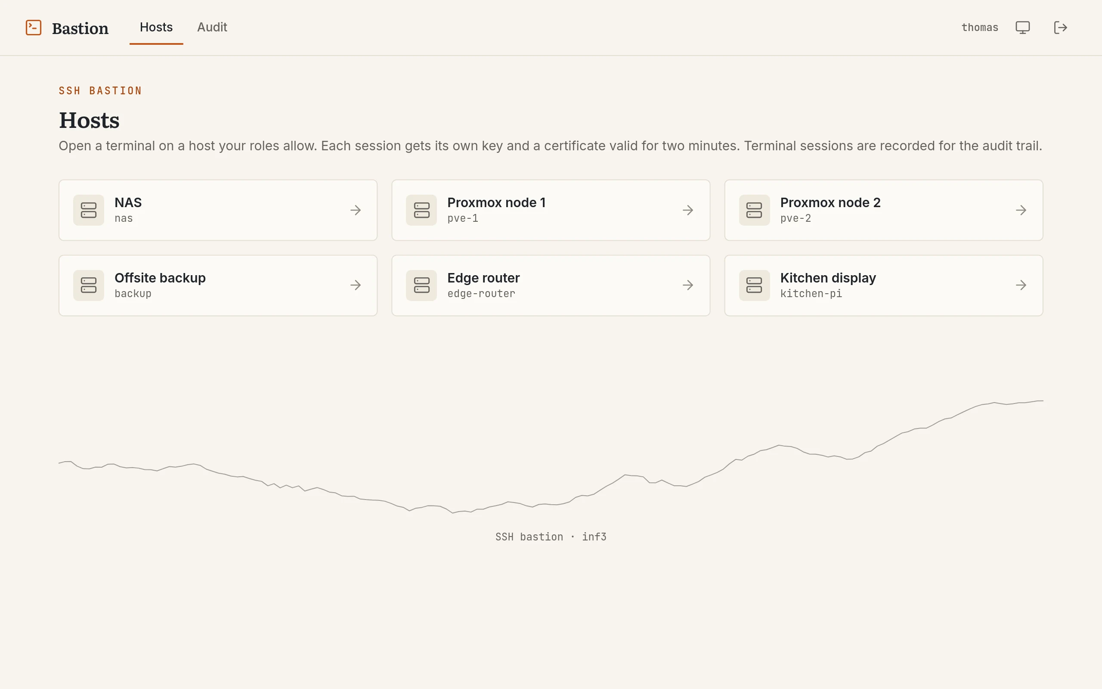Open the Edge router host card

(551, 285)
